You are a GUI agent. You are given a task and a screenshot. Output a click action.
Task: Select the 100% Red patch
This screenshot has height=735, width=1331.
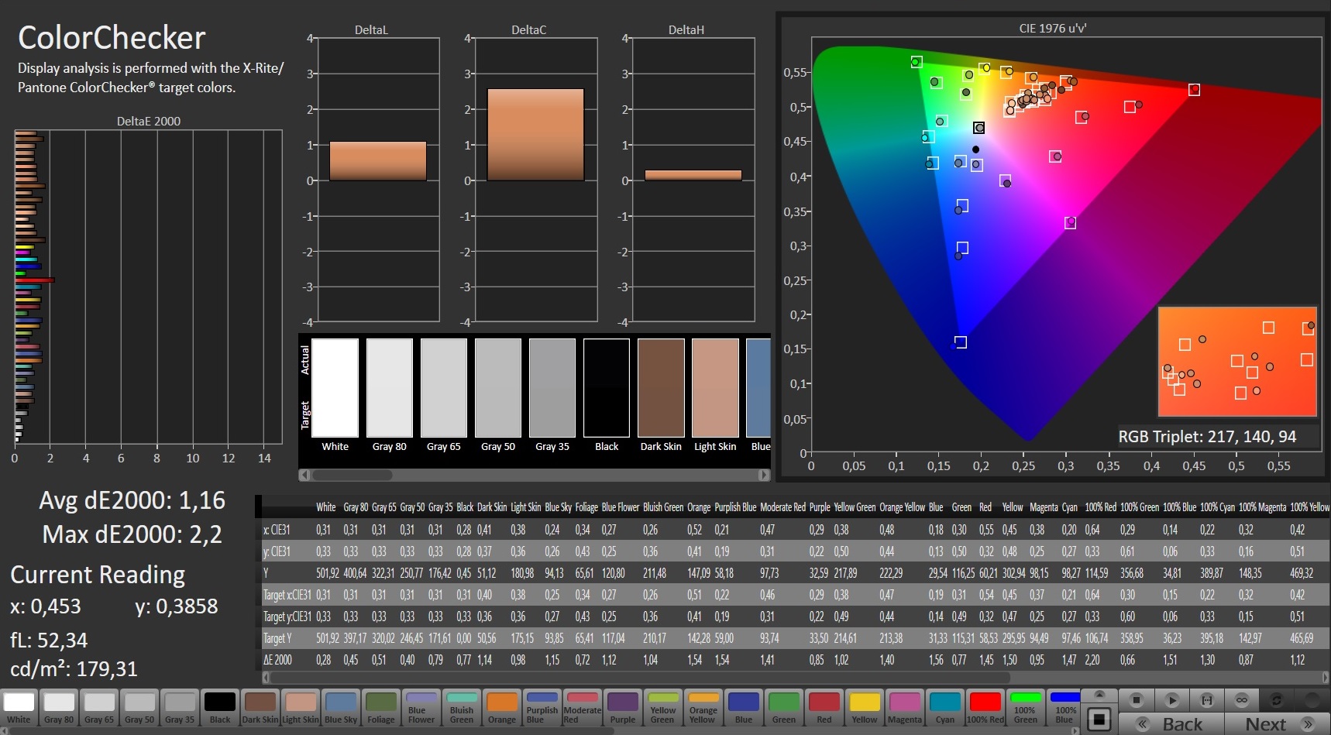tap(985, 707)
